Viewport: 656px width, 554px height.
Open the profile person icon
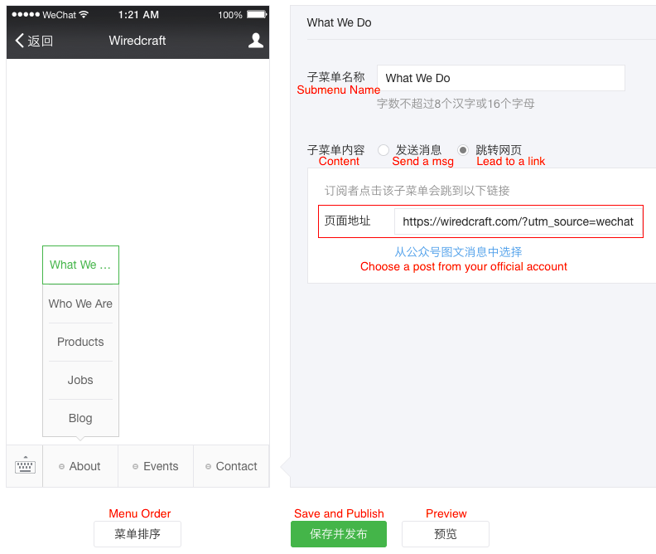pyautogui.click(x=256, y=41)
